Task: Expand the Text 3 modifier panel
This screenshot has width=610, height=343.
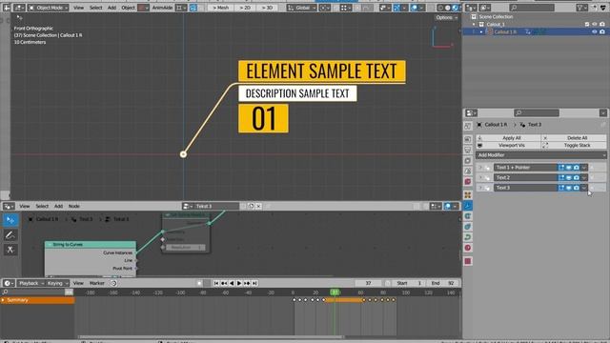Action: coord(480,188)
